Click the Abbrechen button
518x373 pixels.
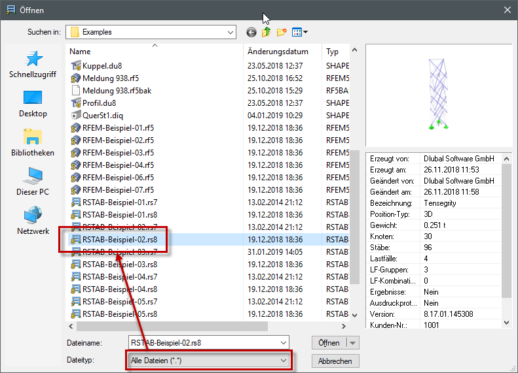coord(335,361)
